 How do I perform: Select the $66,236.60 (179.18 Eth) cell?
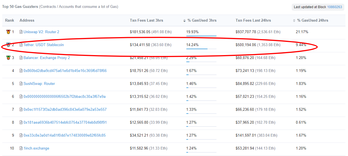pos(256,109)
